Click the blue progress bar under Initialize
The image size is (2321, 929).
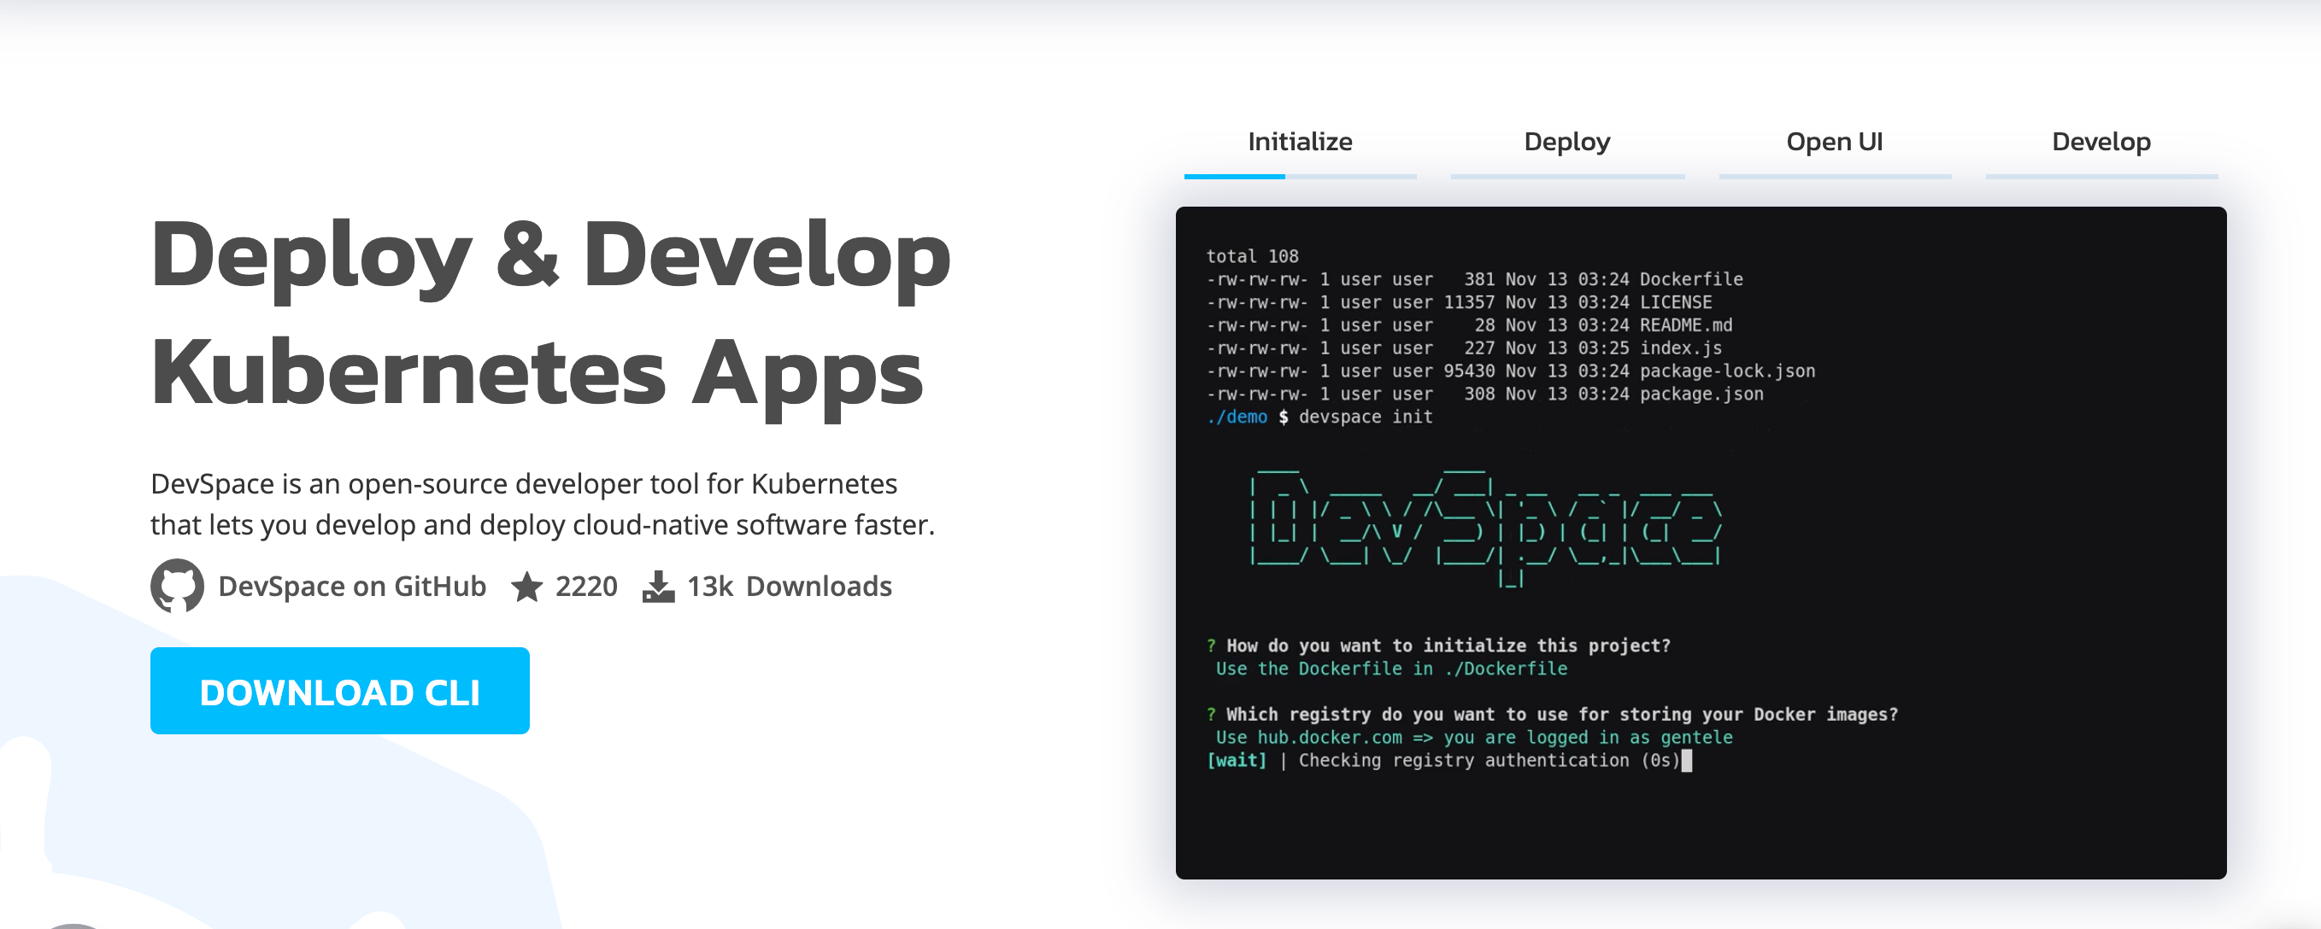(x=1234, y=176)
